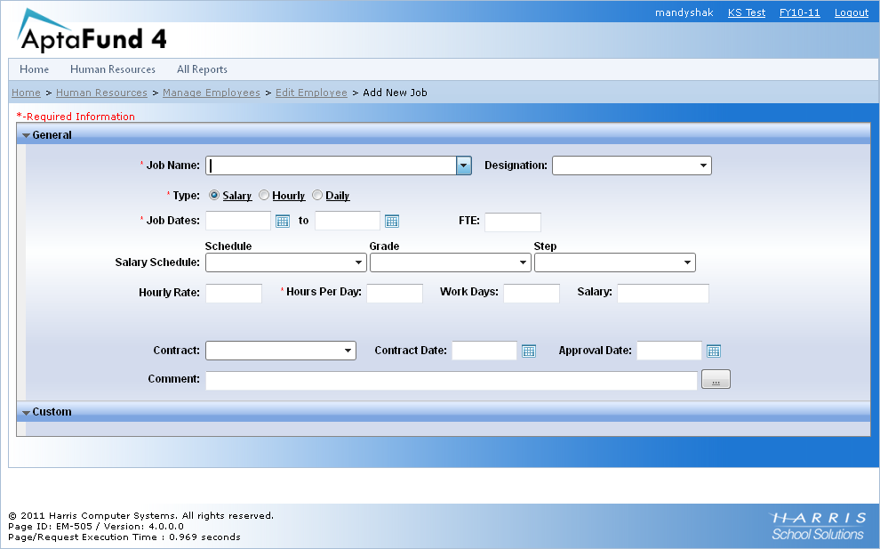Image resolution: width=880 pixels, height=549 pixels.
Task: Open the All Reports menu
Action: click(202, 69)
